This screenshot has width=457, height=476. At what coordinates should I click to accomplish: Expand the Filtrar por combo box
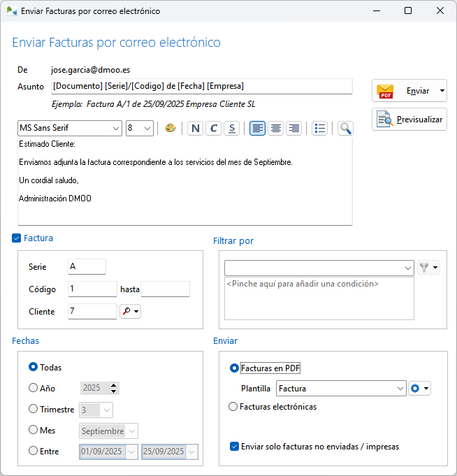pyautogui.click(x=408, y=268)
